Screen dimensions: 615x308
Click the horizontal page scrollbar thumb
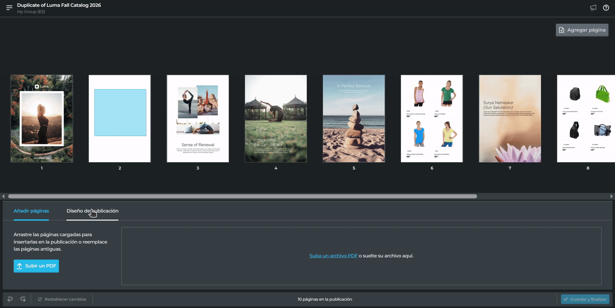242,196
